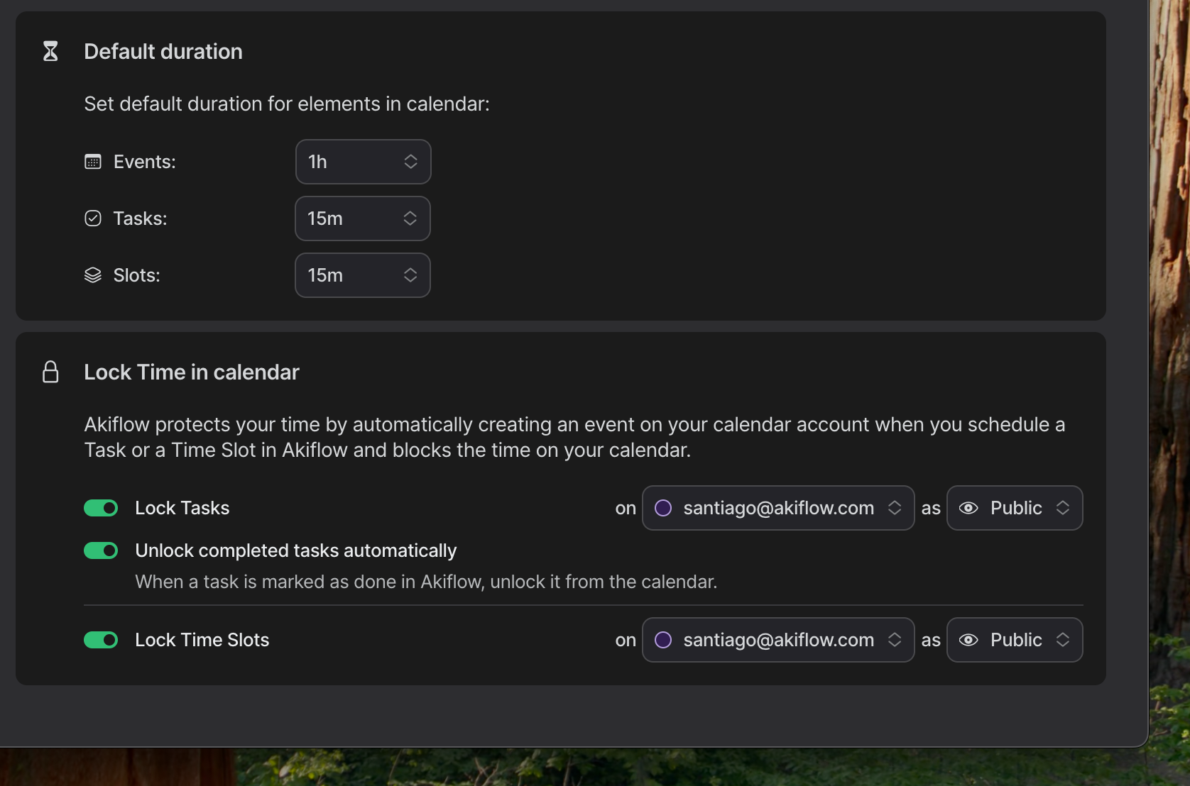Click the Unlock completed tasks automatically label

tap(296, 550)
